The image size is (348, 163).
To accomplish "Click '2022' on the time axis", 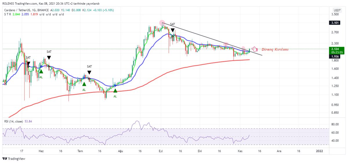I will coord(319,151).
